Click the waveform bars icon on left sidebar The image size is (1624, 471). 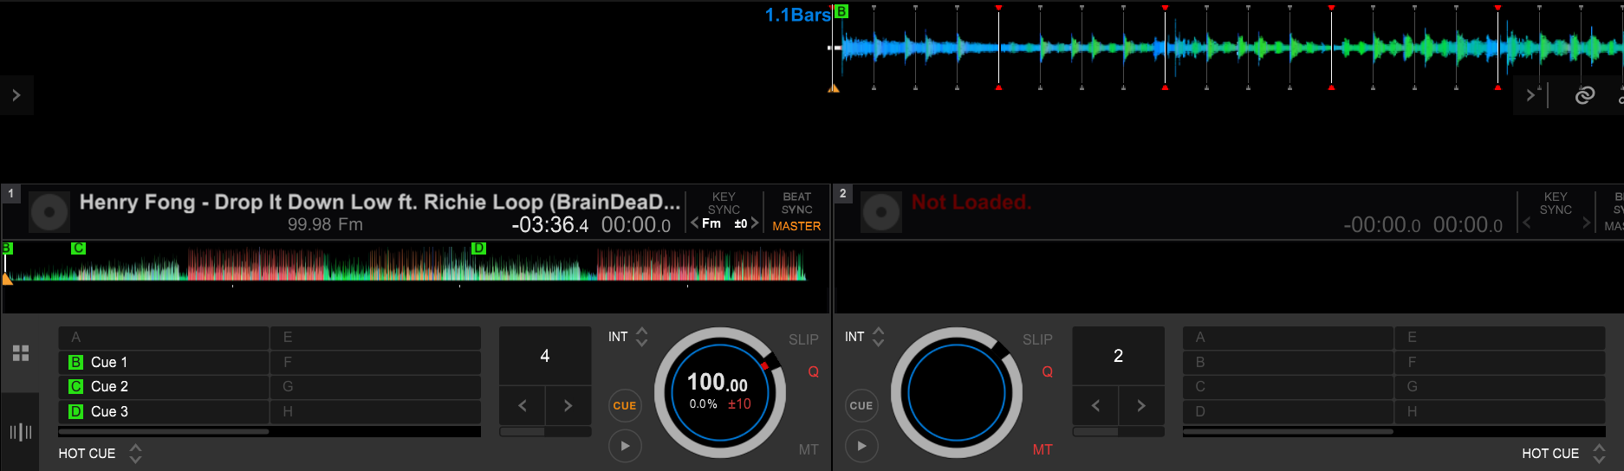pyautogui.click(x=21, y=432)
